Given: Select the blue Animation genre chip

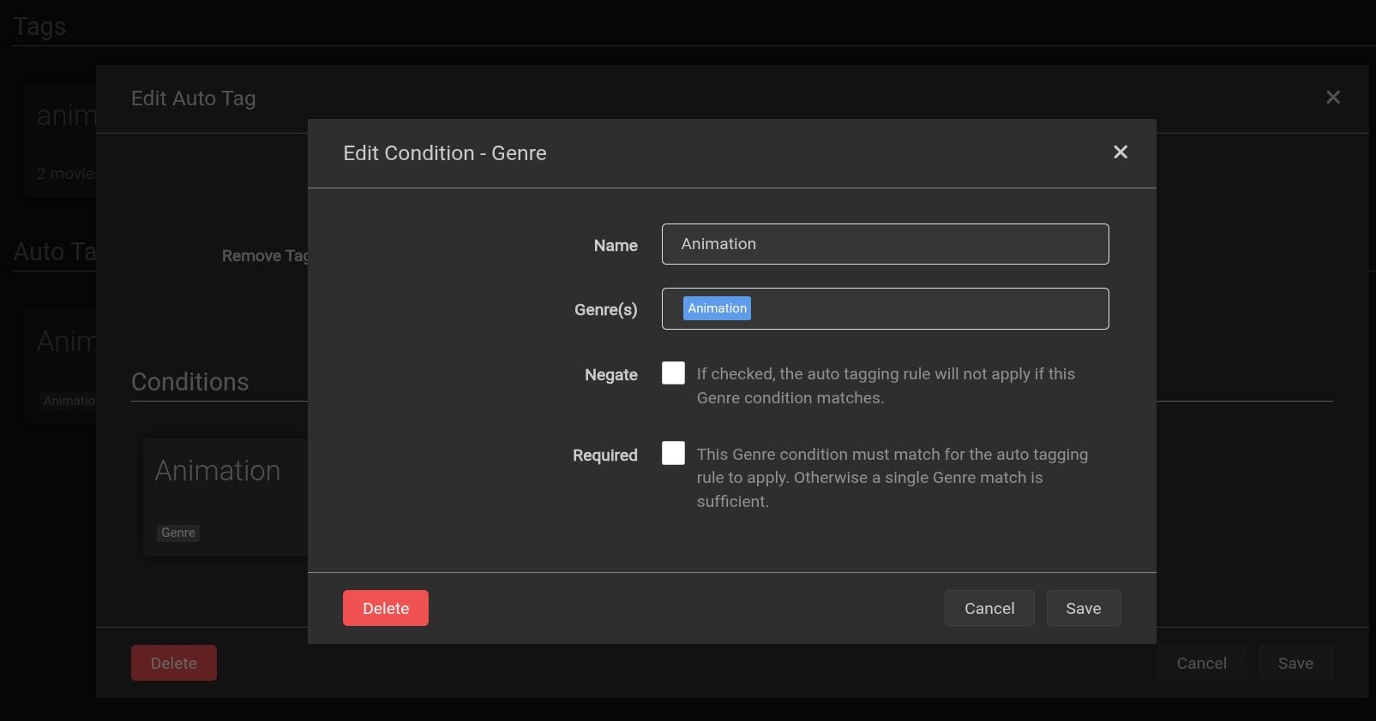Looking at the screenshot, I should pyautogui.click(x=717, y=308).
